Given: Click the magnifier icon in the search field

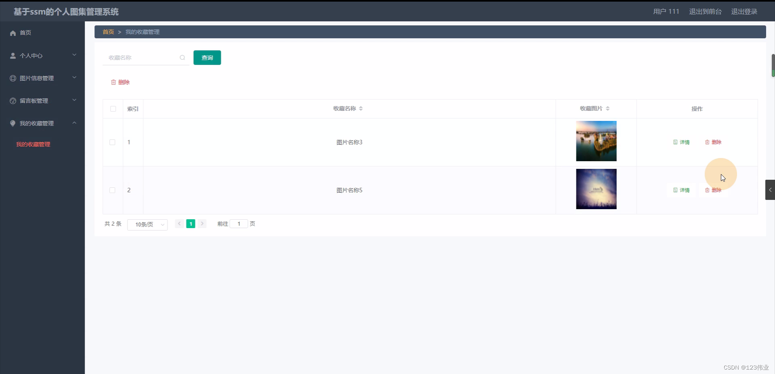Looking at the screenshot, I should point(182,58).
